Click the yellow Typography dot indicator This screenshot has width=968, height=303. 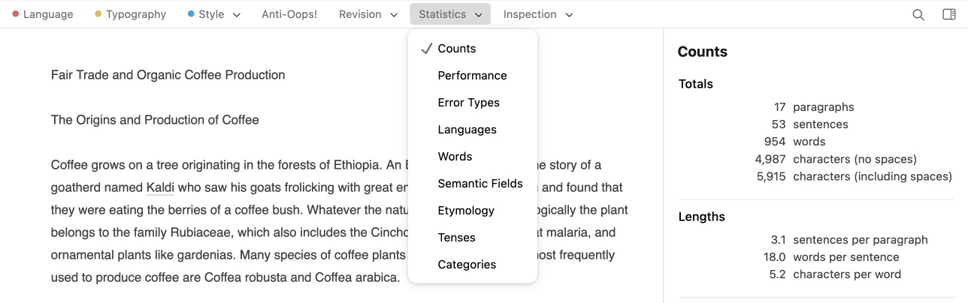pos(98,14)
